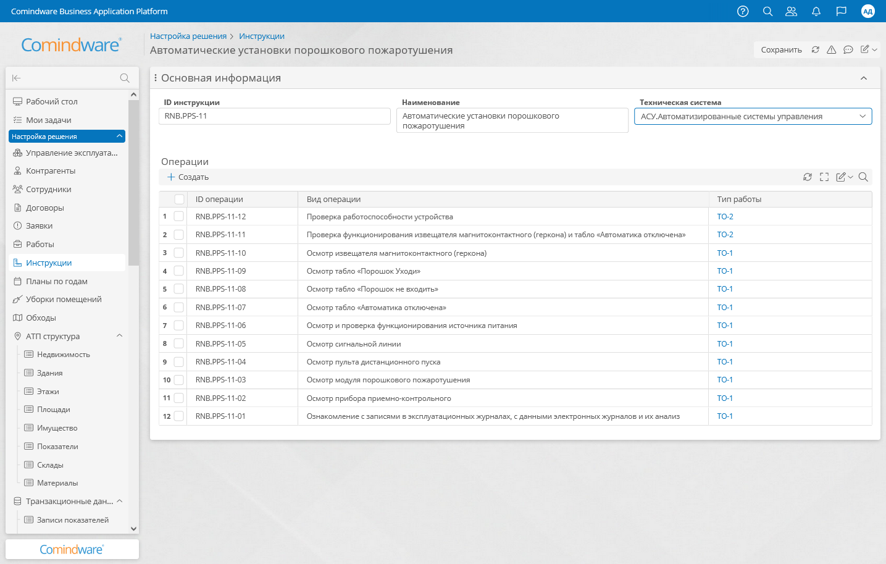
Task: Check the row RNB.PPS-11-07 checkbox
Action: [179, 307]
